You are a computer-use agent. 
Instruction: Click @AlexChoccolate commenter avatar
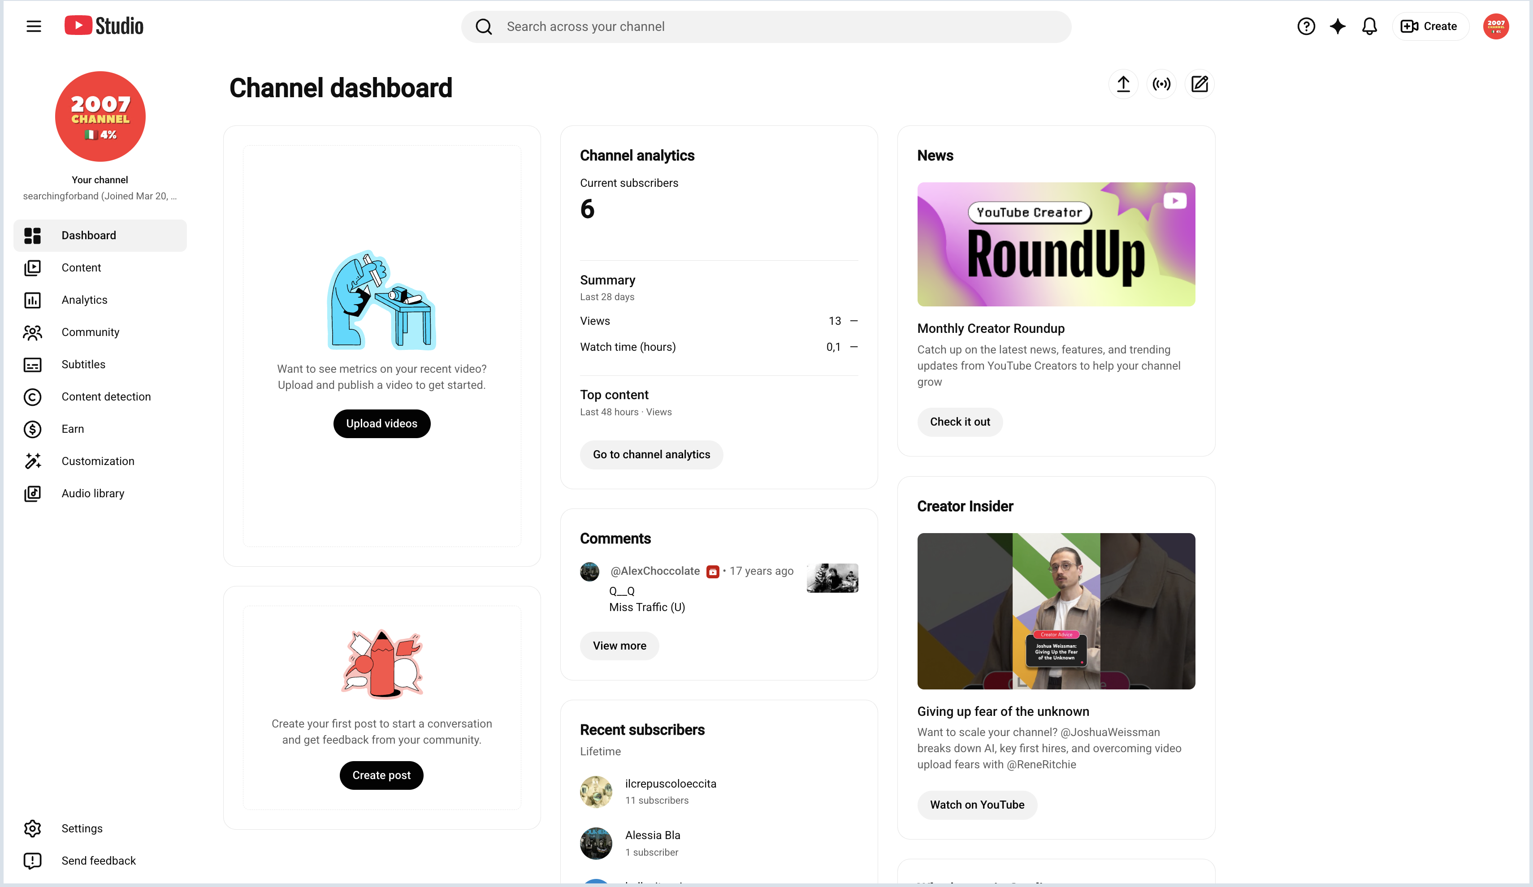(x=589, y=572)
